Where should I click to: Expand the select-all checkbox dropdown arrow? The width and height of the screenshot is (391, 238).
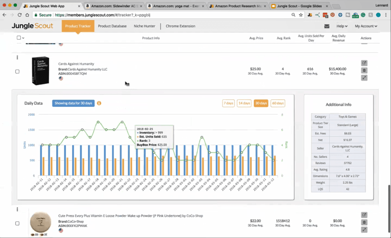coord(23,38)
